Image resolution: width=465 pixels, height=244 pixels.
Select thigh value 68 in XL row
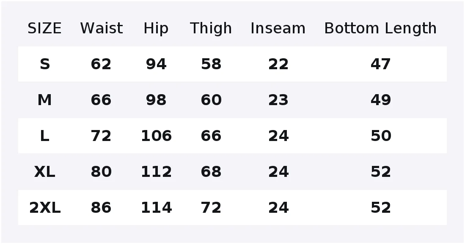[x=211, y=172]
